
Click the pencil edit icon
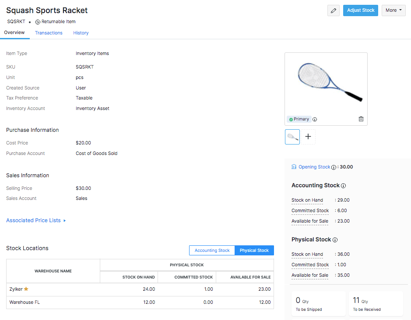pyautogui.click(x=333, y=10)
